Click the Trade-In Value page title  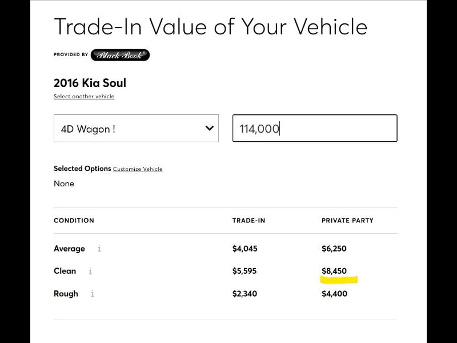(x=210, y=26)
